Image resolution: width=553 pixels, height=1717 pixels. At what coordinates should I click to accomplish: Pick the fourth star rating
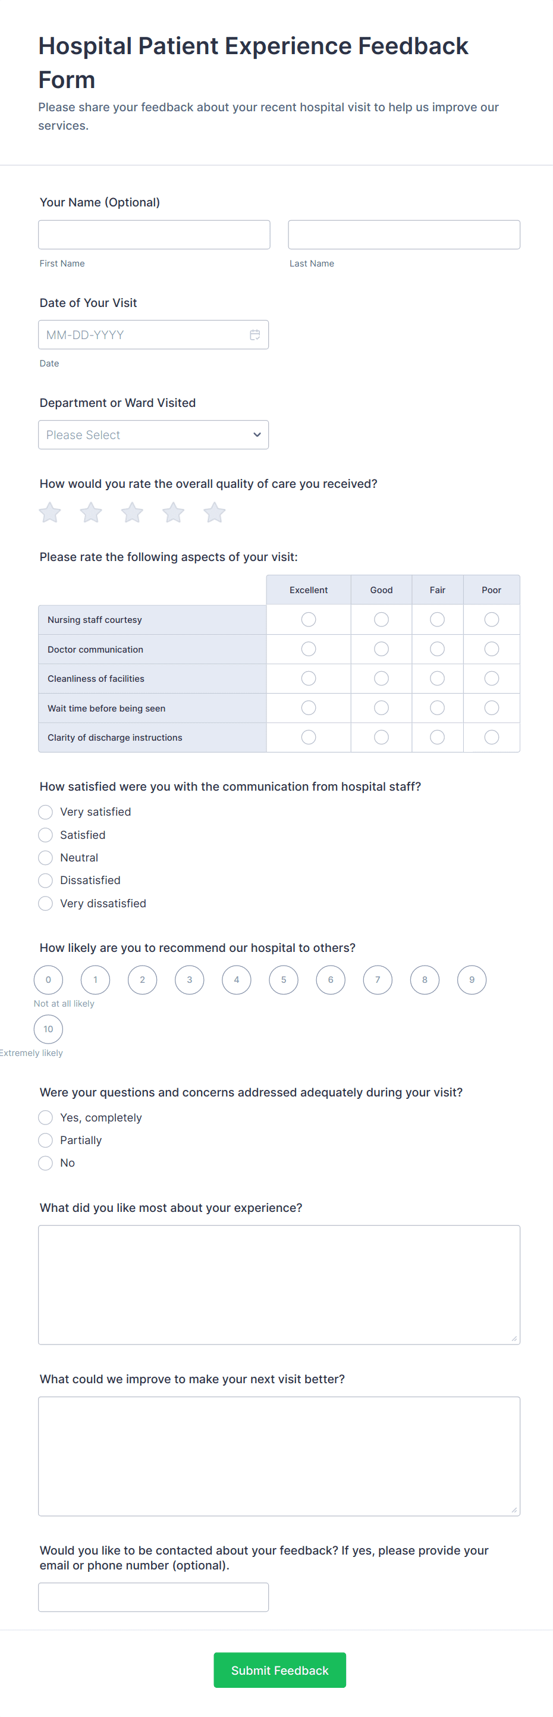[x=173, y=513]
